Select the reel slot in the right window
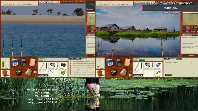This screenshot has width=198, height=111. 148,65
